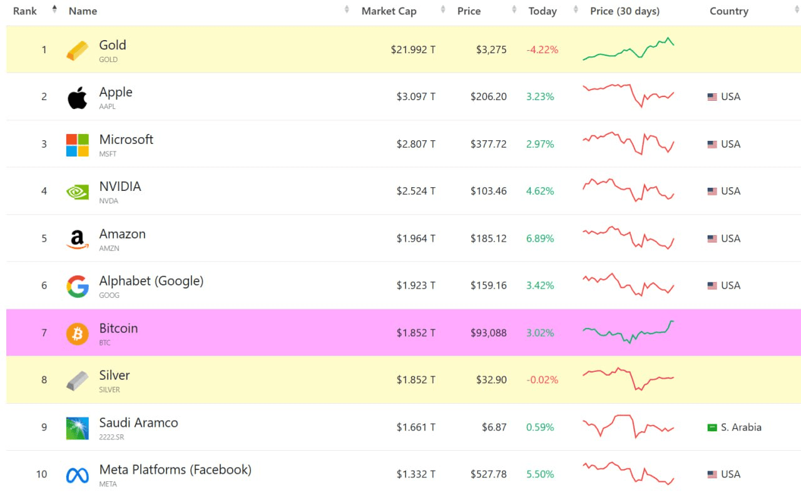Click the NVIDIA logo icon
801x497 pixels.
pyautogui.click(x=78, y=192)
